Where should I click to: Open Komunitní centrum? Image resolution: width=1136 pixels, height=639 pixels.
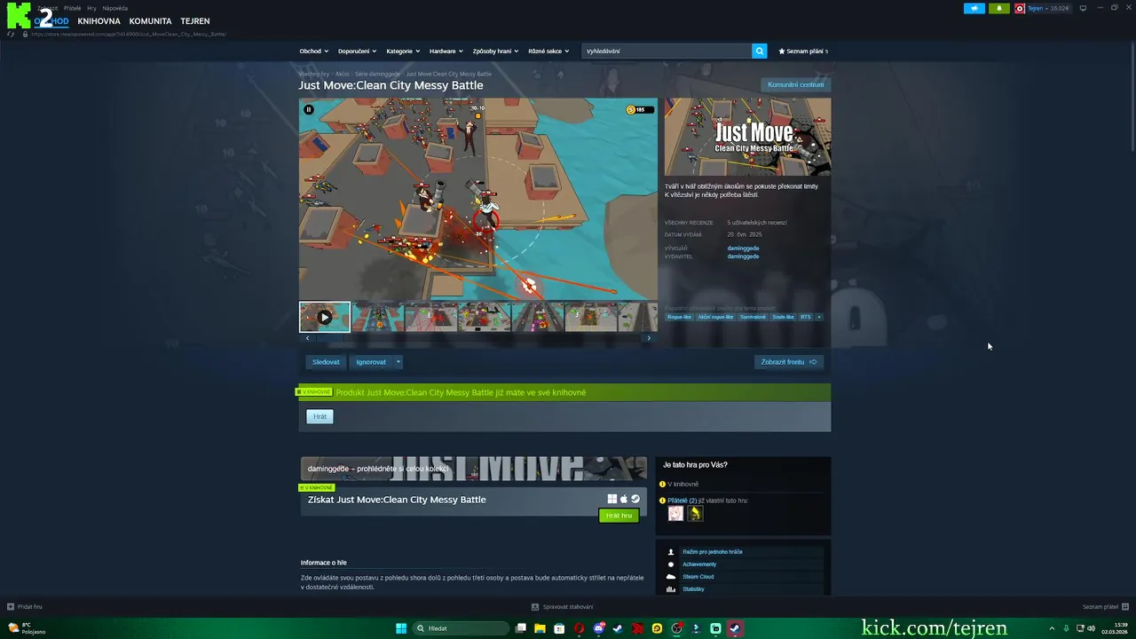click(795, 85)
